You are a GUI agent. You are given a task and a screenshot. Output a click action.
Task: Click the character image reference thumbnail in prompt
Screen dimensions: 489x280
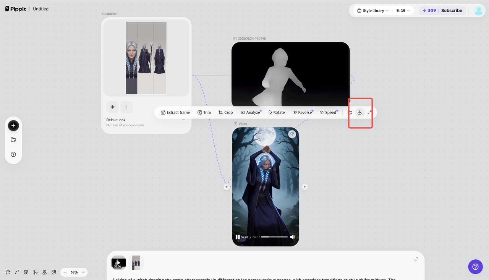(136, 263)
